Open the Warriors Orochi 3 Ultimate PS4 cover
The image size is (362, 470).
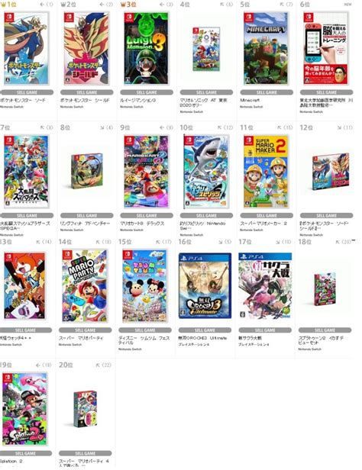coord(205,285)
